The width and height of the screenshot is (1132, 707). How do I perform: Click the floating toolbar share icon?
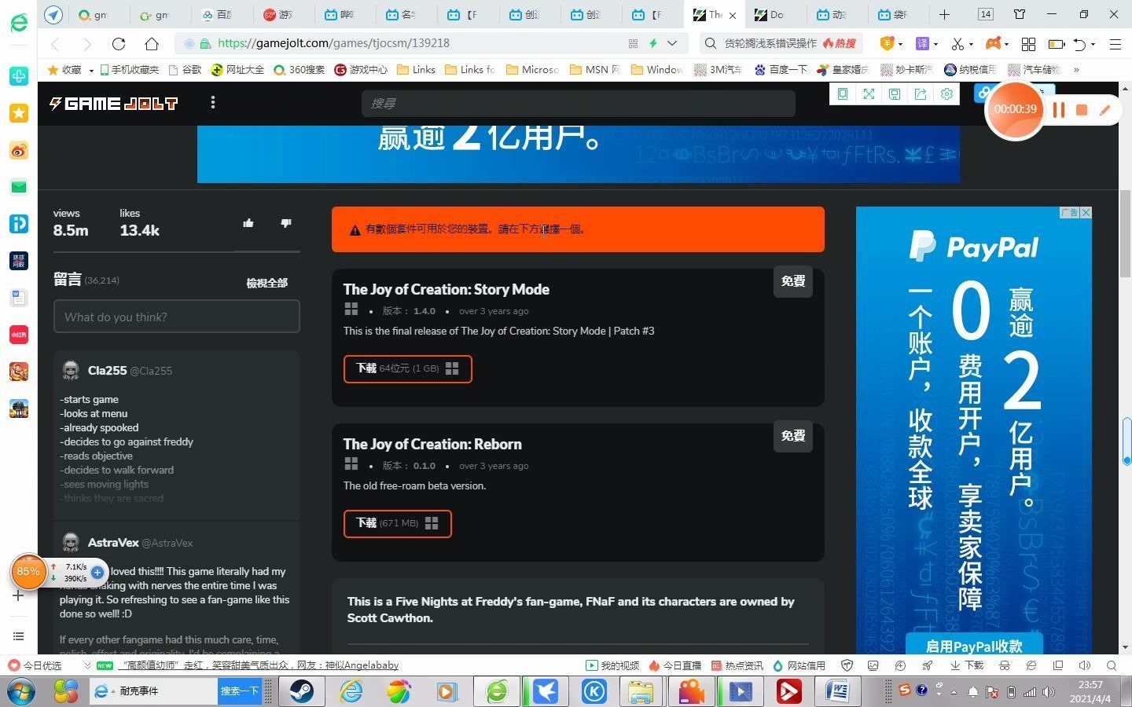pos(921,94)
